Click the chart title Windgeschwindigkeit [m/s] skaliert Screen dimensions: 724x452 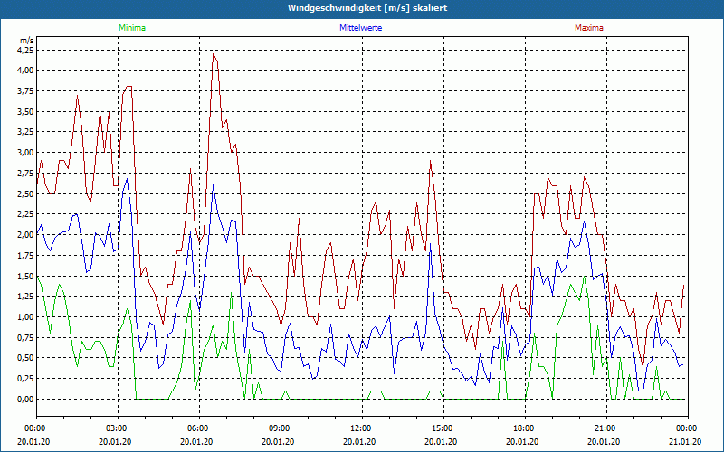click(x=367, y=8)
